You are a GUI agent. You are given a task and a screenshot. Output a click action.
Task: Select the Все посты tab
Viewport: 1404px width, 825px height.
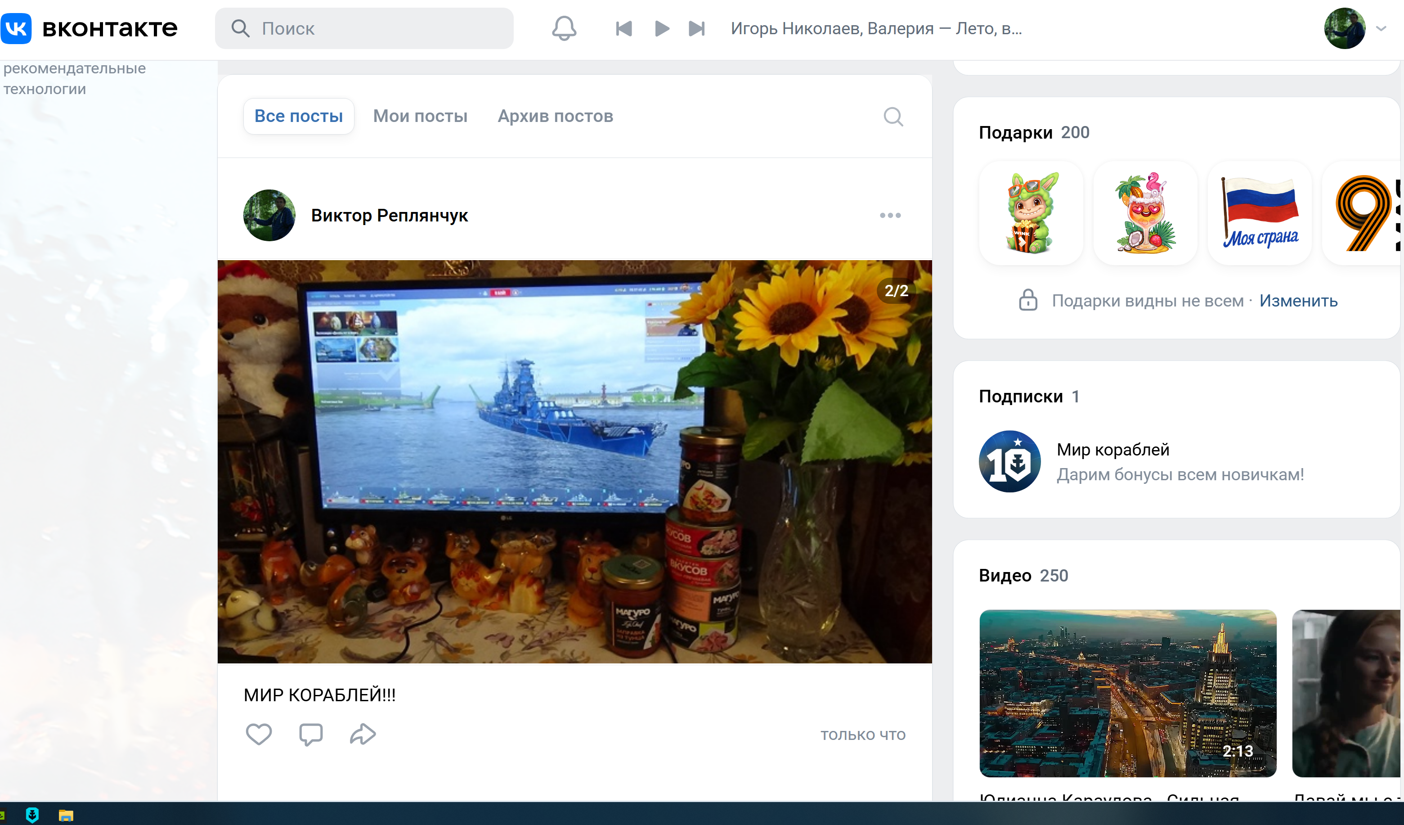[x=299, y=116]
